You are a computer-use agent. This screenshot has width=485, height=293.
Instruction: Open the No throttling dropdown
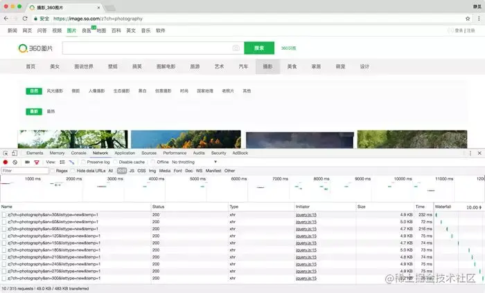pos(194,162)
